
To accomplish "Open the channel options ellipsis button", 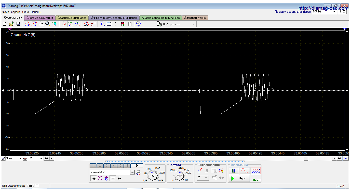I will point(132,172).
